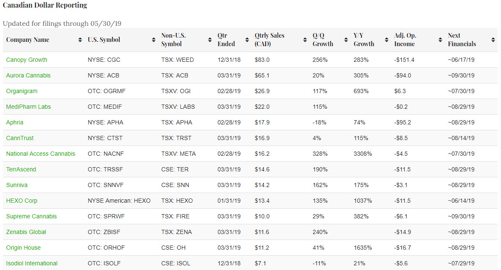501x270 pixels.
Task: Click the U.S. Symbol sort arrows
Action: [x=153, y=40]
